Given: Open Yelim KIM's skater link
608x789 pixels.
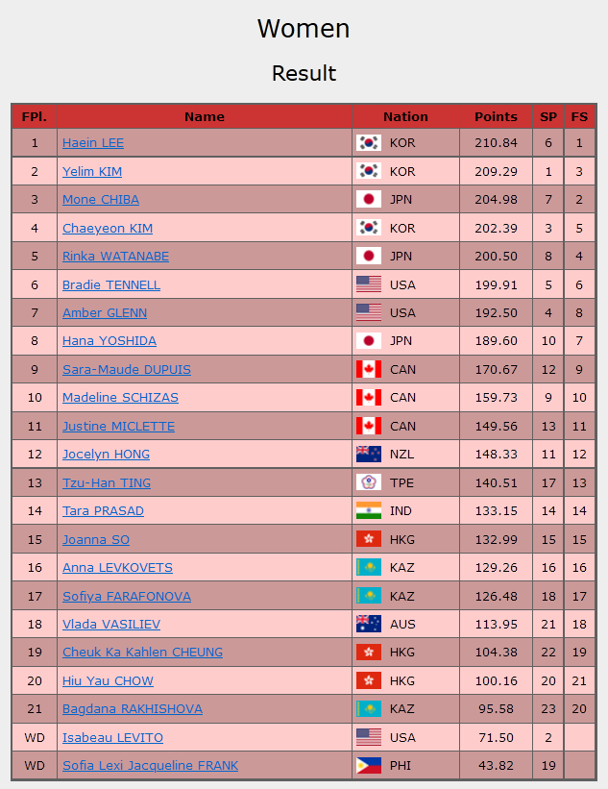Looking at the screenshot, I should pyautogui.click(x=92, y=172).
